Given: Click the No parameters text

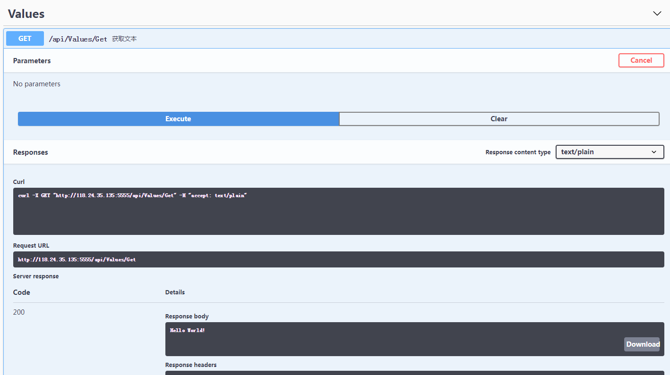Looking at the screenshot, I should [37, 84].
